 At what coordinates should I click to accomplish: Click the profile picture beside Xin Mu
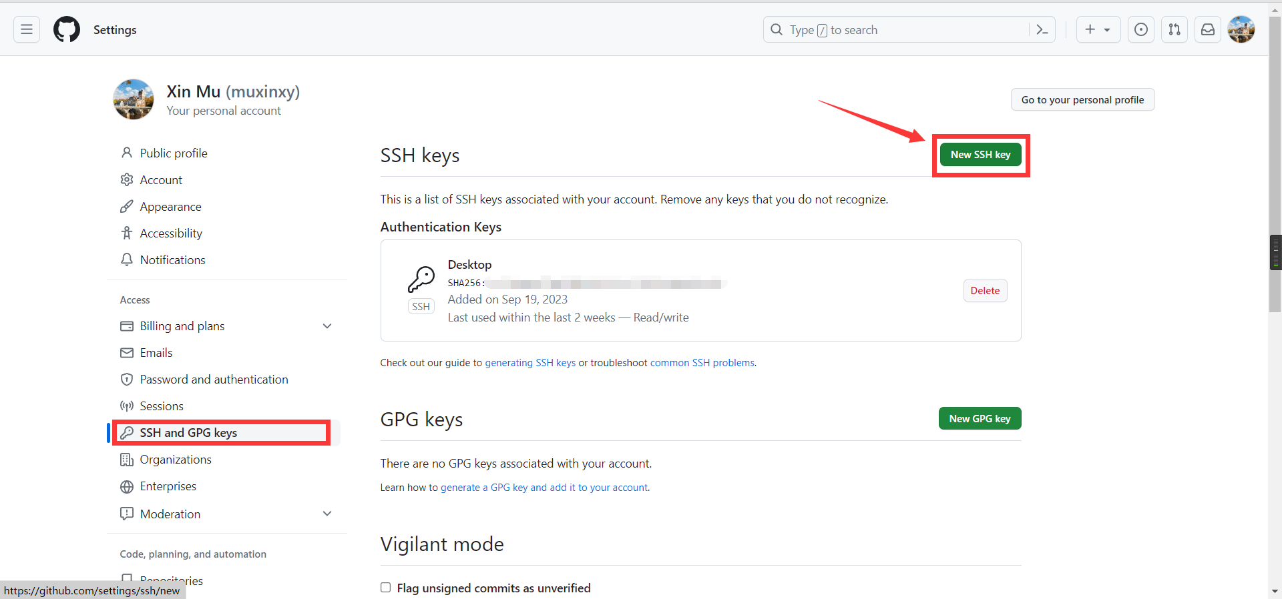134,99
